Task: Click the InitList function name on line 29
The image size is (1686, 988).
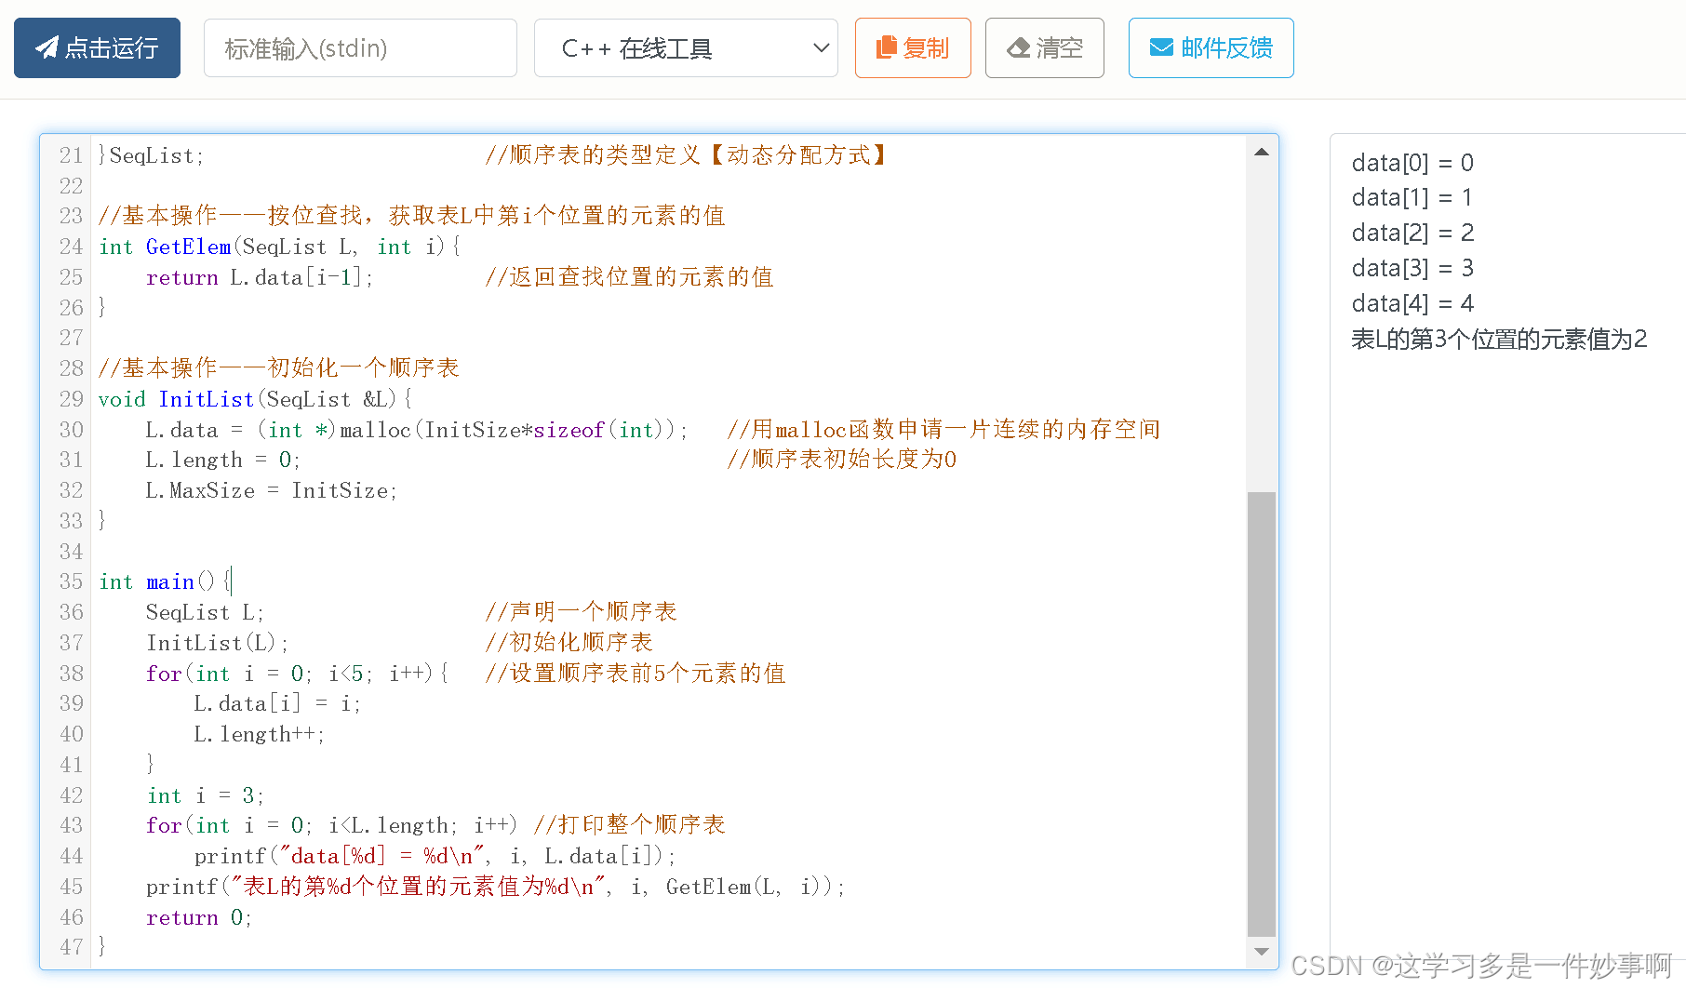Action: coord(207,399)
